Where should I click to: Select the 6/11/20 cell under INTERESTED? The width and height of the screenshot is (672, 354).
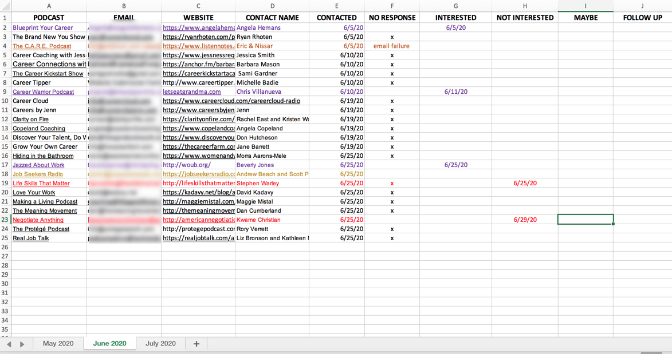point(455,92)
